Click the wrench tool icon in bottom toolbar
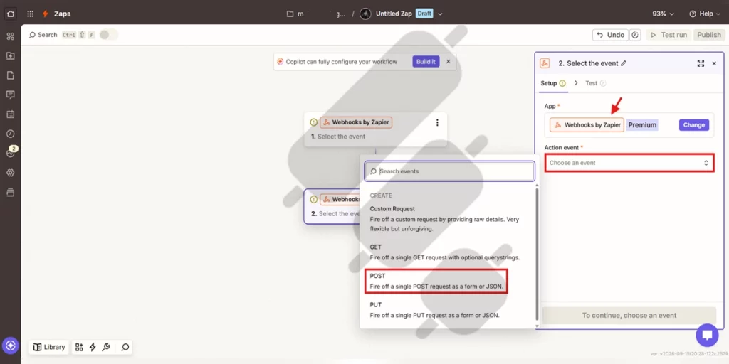 click(105, 347)
